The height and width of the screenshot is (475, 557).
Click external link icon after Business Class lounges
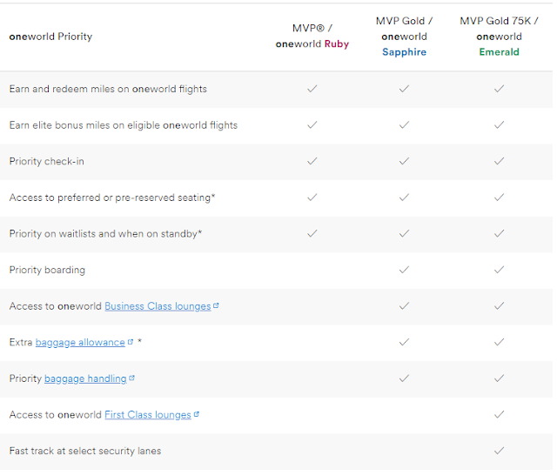click(216, 306)
